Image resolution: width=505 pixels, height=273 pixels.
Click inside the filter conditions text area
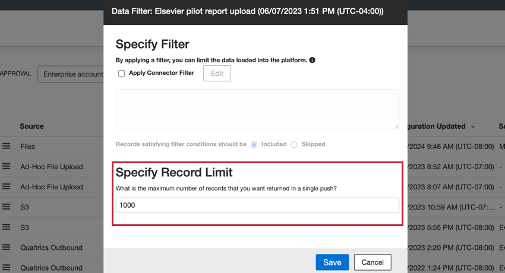coord(257,109)
